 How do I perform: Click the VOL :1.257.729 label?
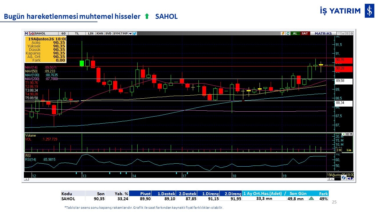click(41, 139)
